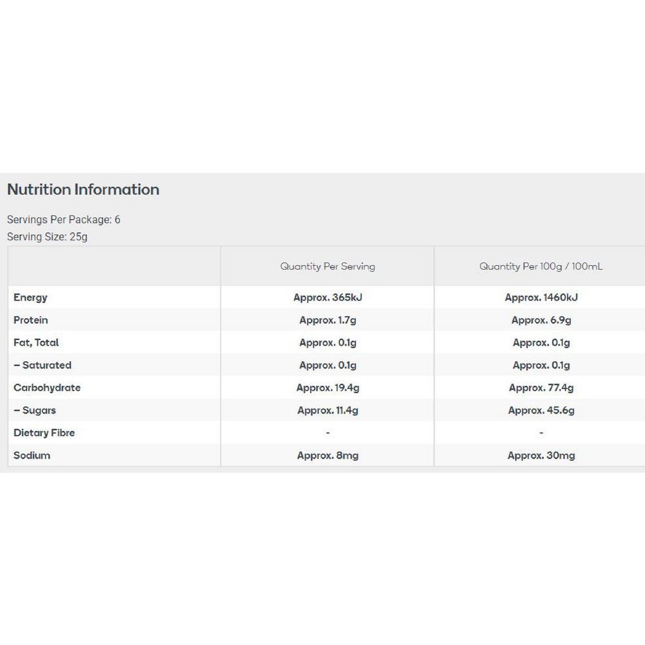Click the Carbohydrate row label
The height and width of the screenshot is (645, 645).
coord(47,388)
